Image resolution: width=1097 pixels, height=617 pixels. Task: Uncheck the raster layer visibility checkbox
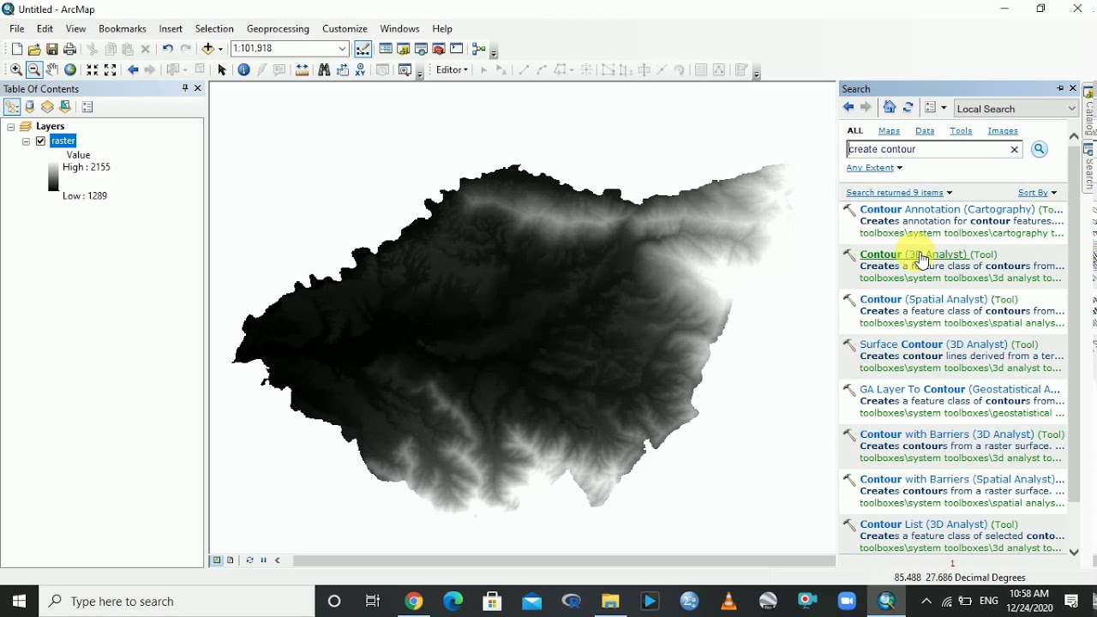(x=40, y=141)
